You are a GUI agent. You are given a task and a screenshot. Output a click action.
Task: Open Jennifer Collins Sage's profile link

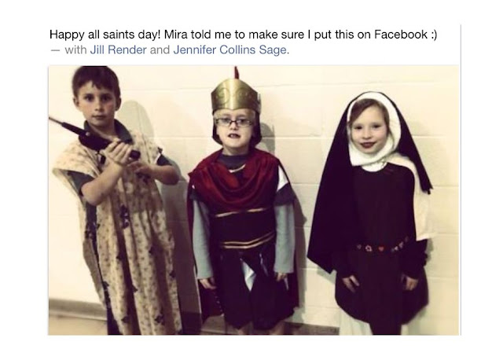coord(229,50)
